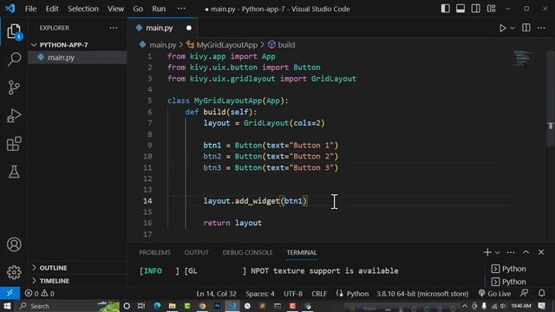This screenshot has width=555, height=312.
Task: Open errors and warnings status indicator
Action: click(40, 293)
